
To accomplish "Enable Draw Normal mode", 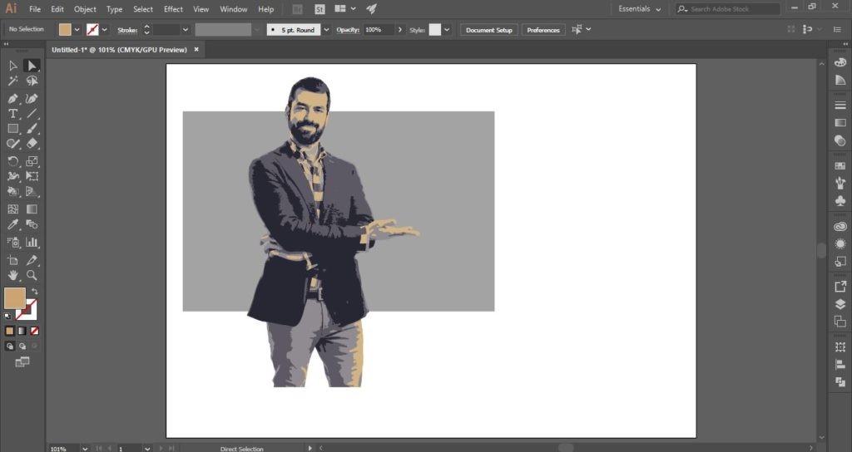I will [x=10, y=346].
